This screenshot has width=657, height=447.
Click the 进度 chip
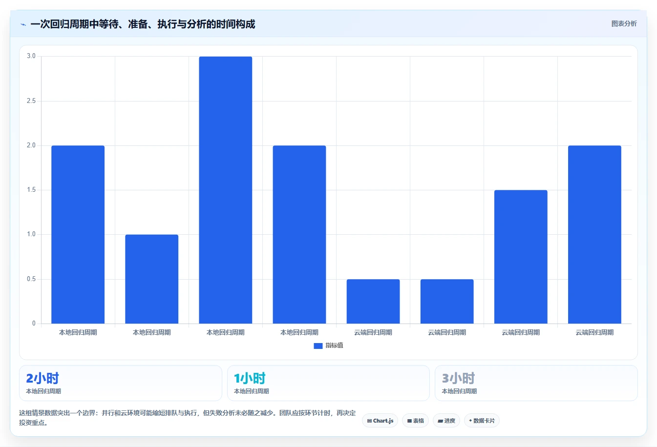[446, 421]
